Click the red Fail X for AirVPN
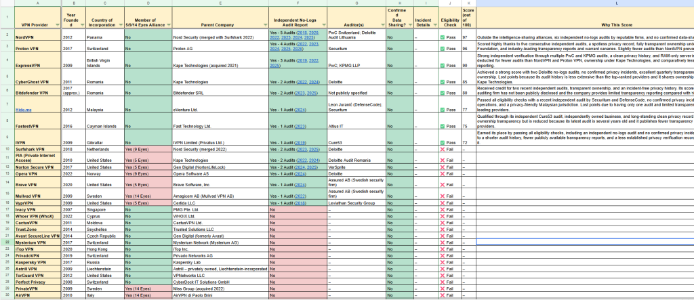 443,295
